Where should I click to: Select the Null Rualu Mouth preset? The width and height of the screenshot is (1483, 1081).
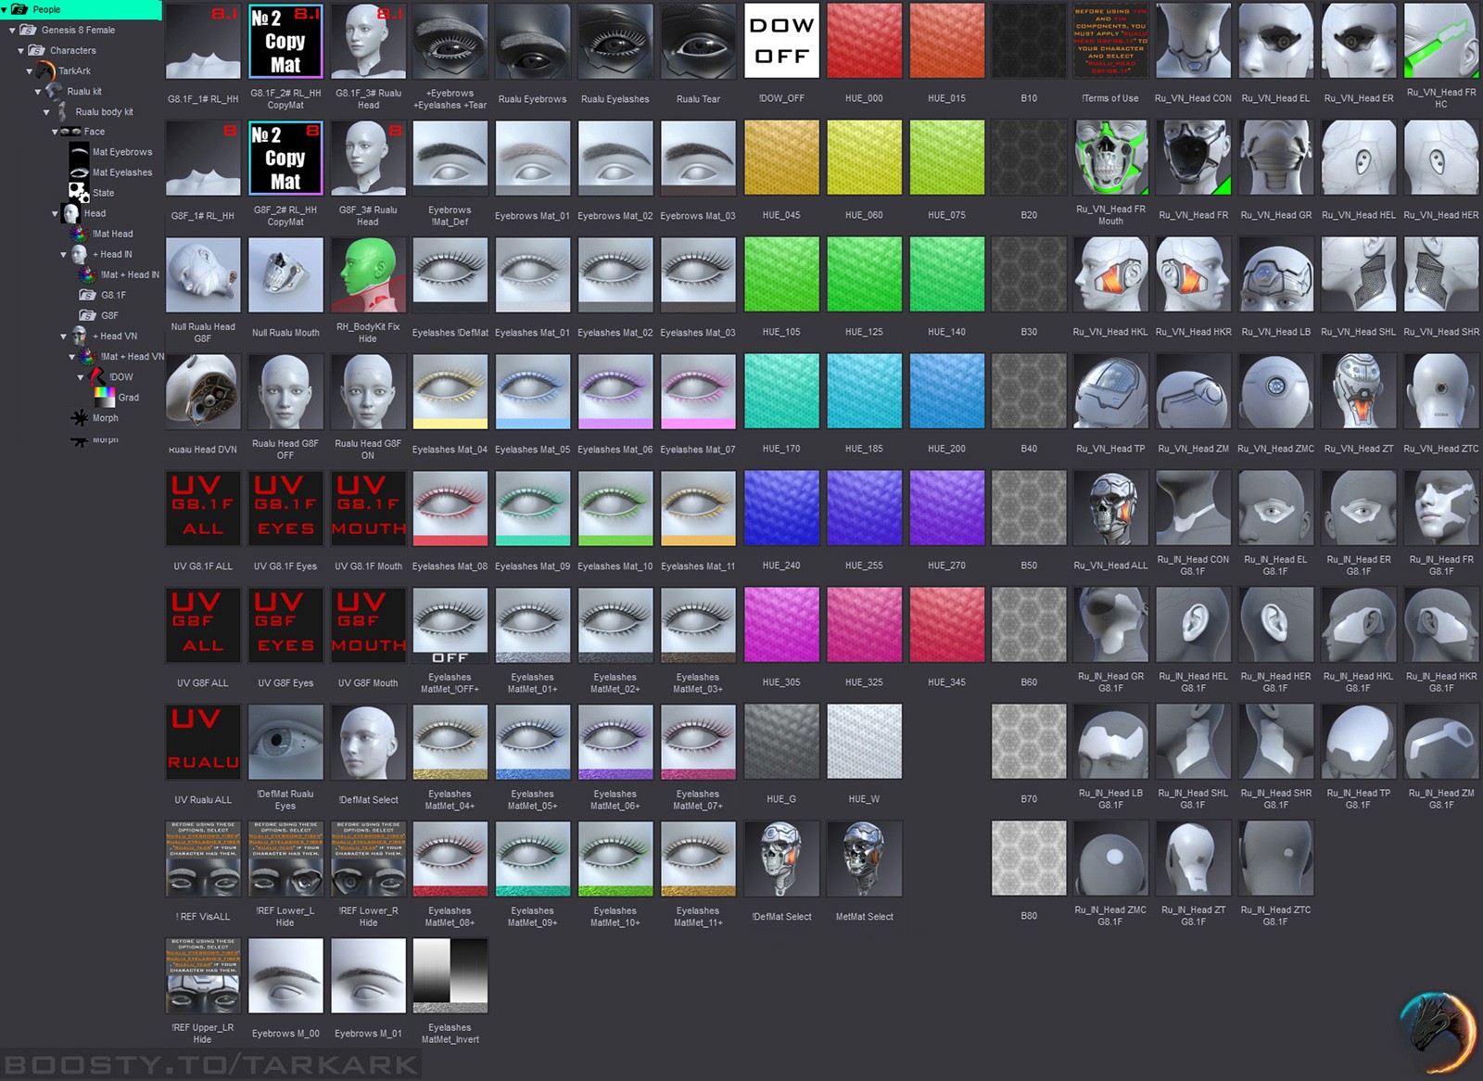[x=285, y=274]
